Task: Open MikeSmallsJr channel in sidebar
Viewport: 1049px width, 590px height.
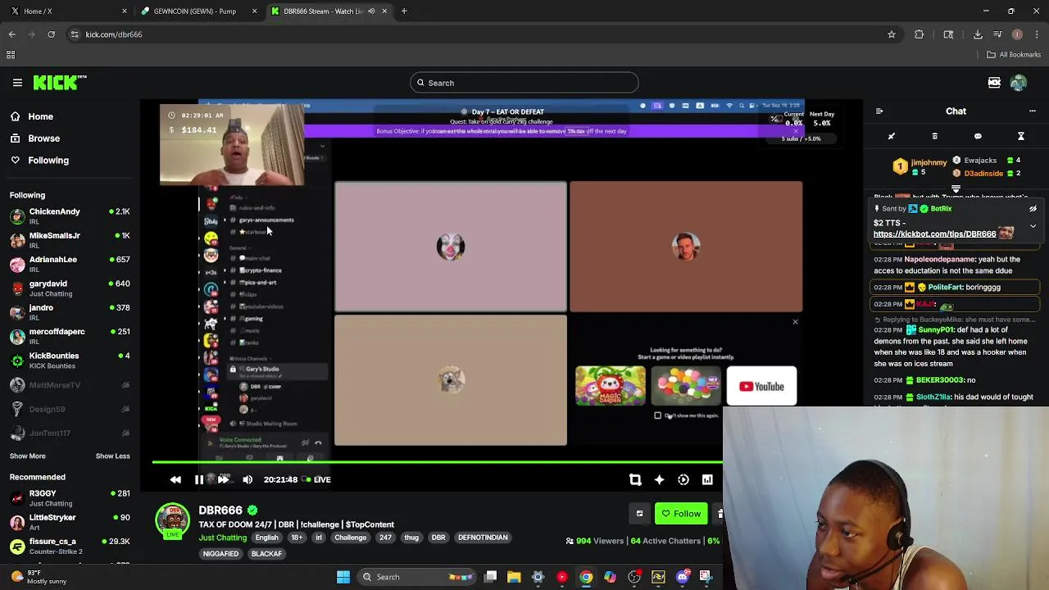Action: (x=70, y=240)
